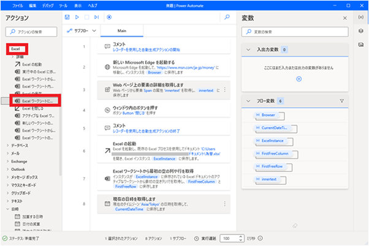Open the 表示 menu
Viewport: 369px width, 246px height.
point(78,6)
